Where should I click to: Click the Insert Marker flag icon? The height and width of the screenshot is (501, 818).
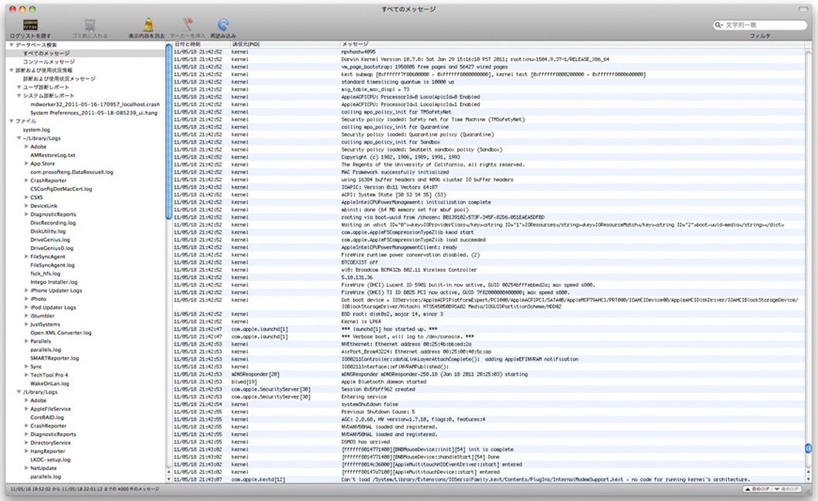coord(187,26)
